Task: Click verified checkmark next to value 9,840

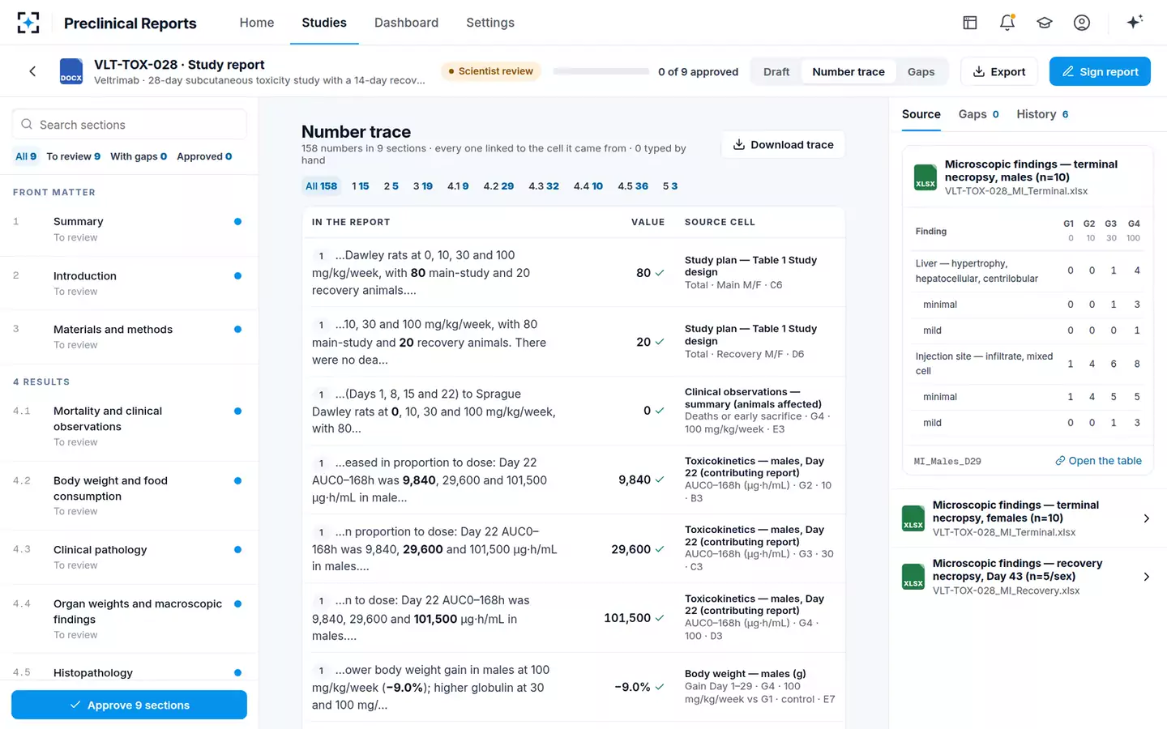Action: [660, 480]
